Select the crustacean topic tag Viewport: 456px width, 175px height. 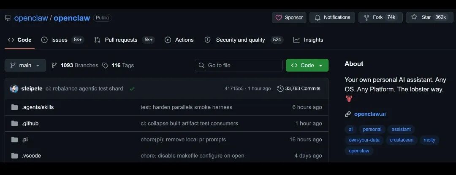402,140
